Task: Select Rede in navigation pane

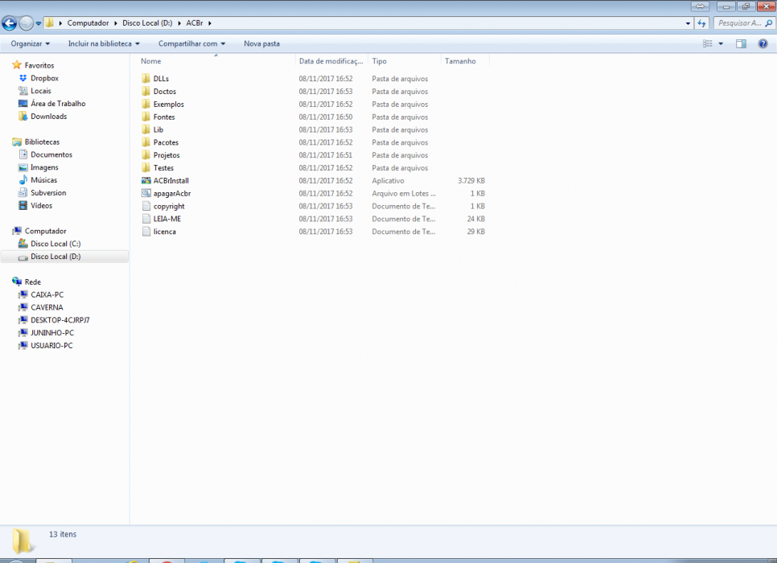Action: pyautogui.click(x=33, y=282)
